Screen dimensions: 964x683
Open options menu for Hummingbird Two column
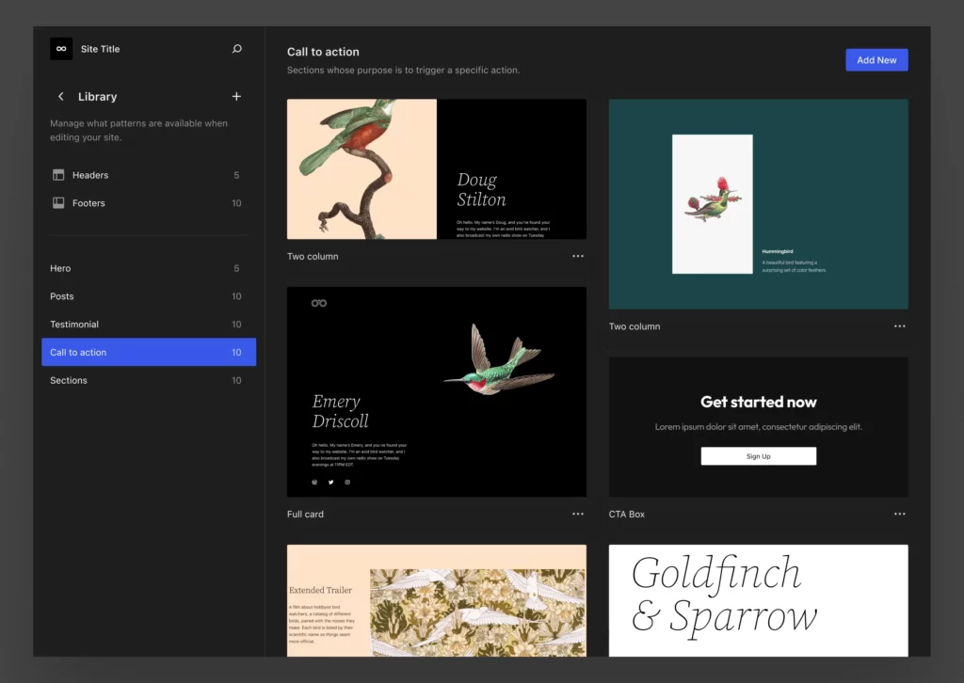pos(899,326)
